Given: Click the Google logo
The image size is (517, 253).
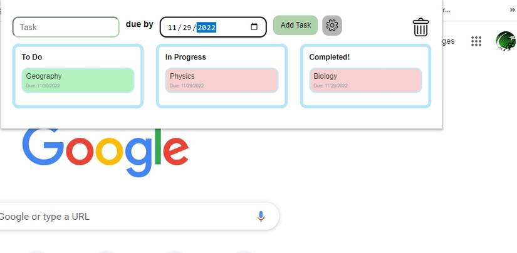Looking at the screenshot, I should click(105, 152).
